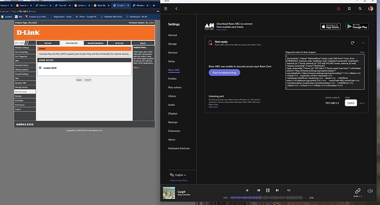Open Port Triggering in D-Link sidebar

coord(25,57)
